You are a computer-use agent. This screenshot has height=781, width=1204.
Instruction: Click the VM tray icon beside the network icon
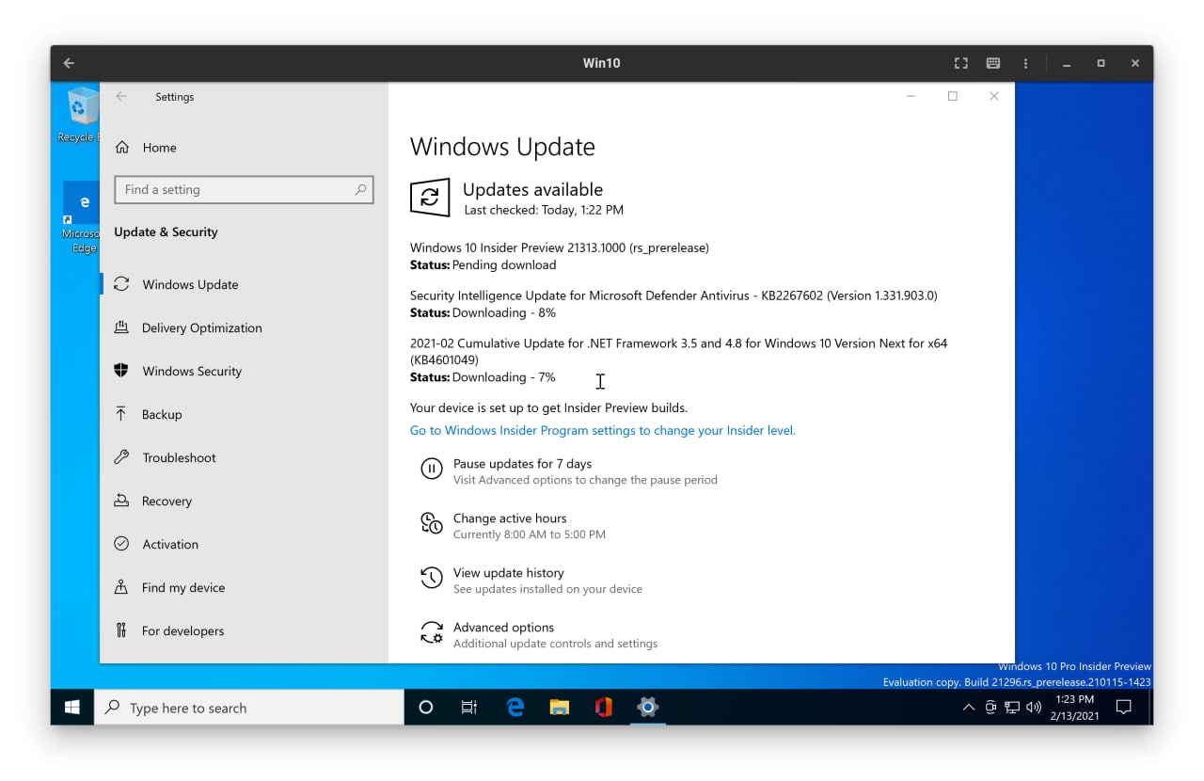990,708
